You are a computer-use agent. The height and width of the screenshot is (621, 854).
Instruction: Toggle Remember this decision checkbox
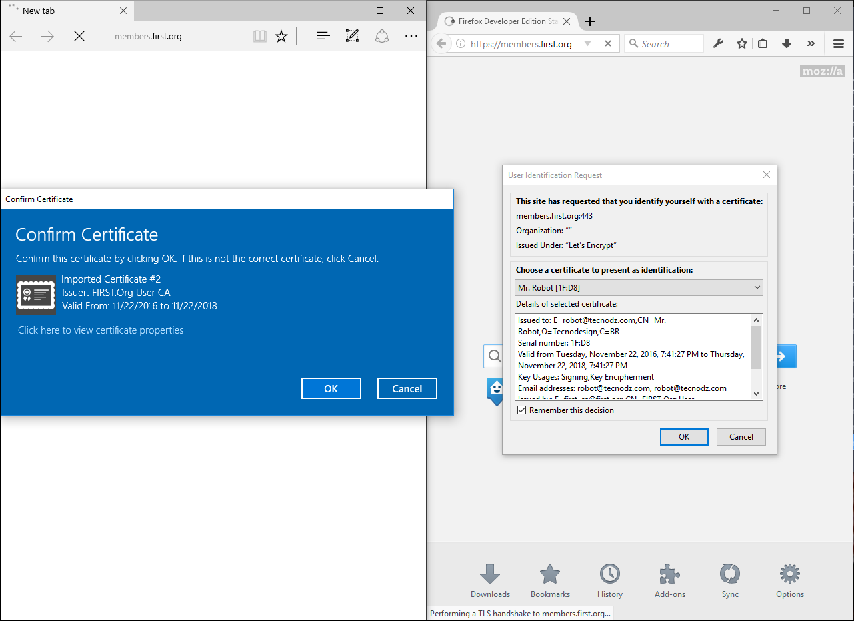click(522, 410)
